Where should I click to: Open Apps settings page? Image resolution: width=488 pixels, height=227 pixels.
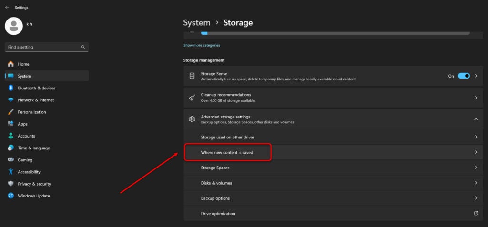coord(47,124)
